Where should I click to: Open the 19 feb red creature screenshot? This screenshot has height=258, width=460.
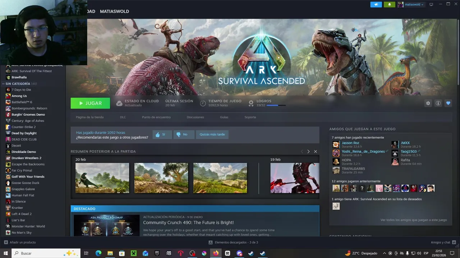point(295,178)
